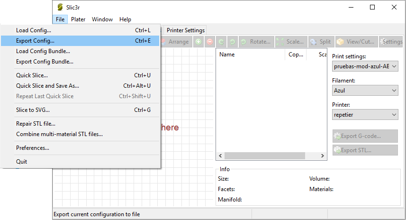
Task: Minimize the Slic3r window
Action: tap(351, 7)
